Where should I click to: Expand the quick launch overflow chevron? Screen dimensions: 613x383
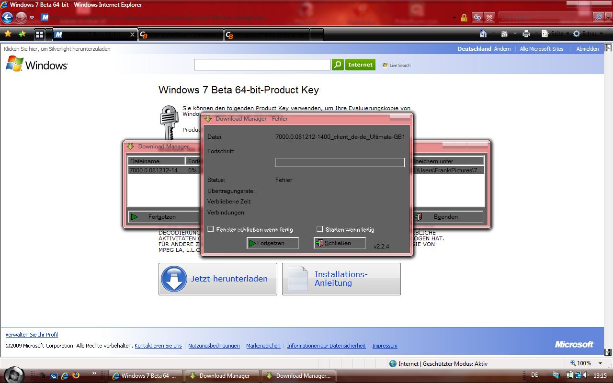click(94, 373)
